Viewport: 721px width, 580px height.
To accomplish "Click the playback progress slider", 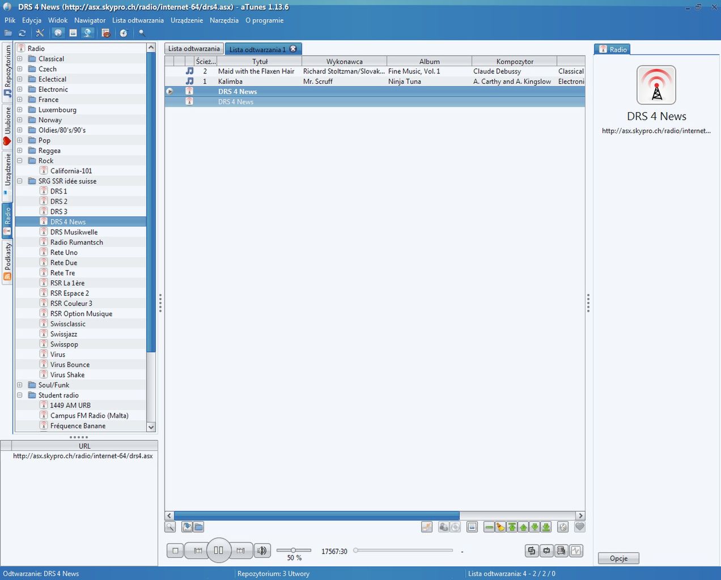I will point(403,550).
